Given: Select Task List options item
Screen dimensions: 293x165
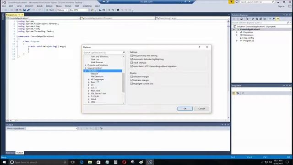Looking at the screenshot, I should (x=95, y=60).
